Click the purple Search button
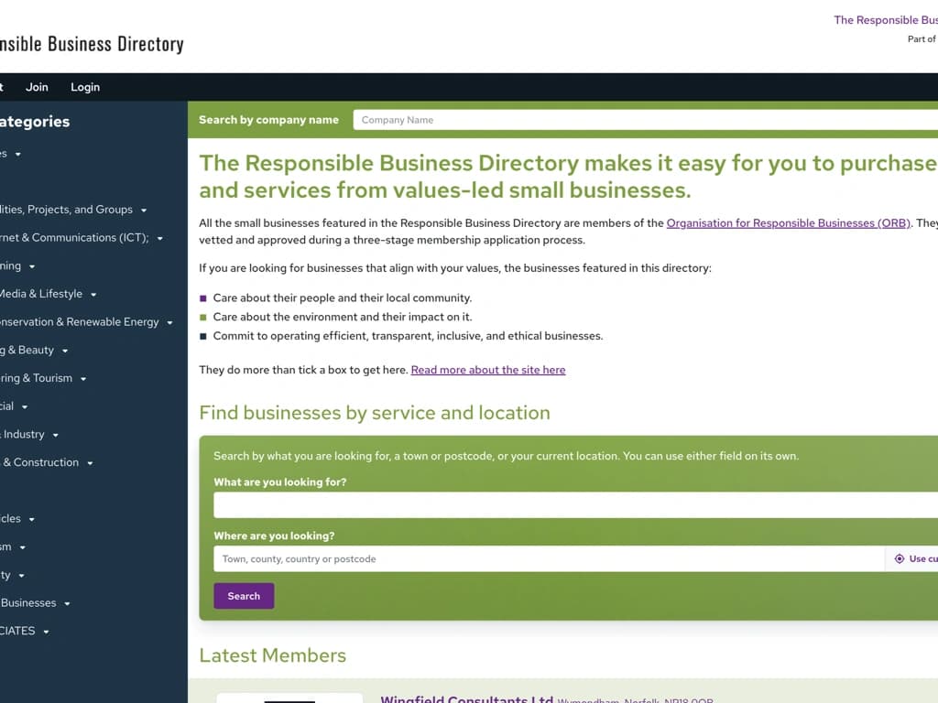This screenshot has width=938, height=703. [x=244, y=596]
